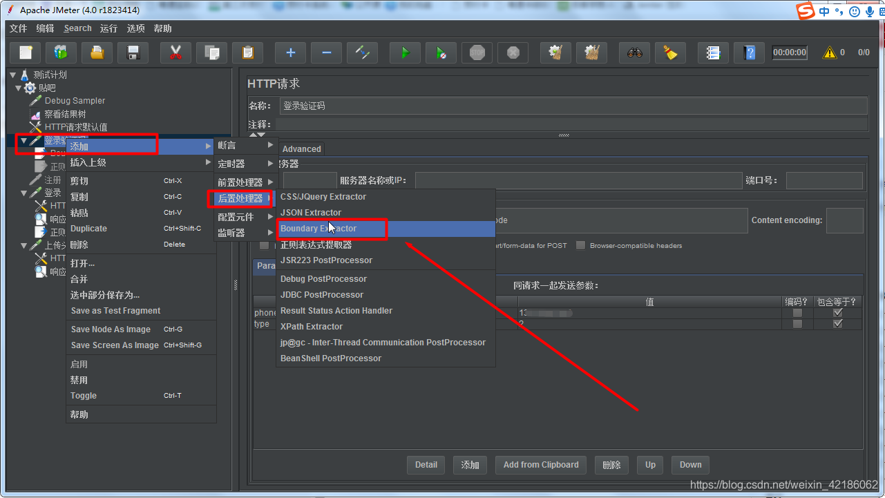Open the 断言 submenu
Image resolution: width=885 pixels, height=498 pixels.
pyautogui.click(x=245, y=145)
